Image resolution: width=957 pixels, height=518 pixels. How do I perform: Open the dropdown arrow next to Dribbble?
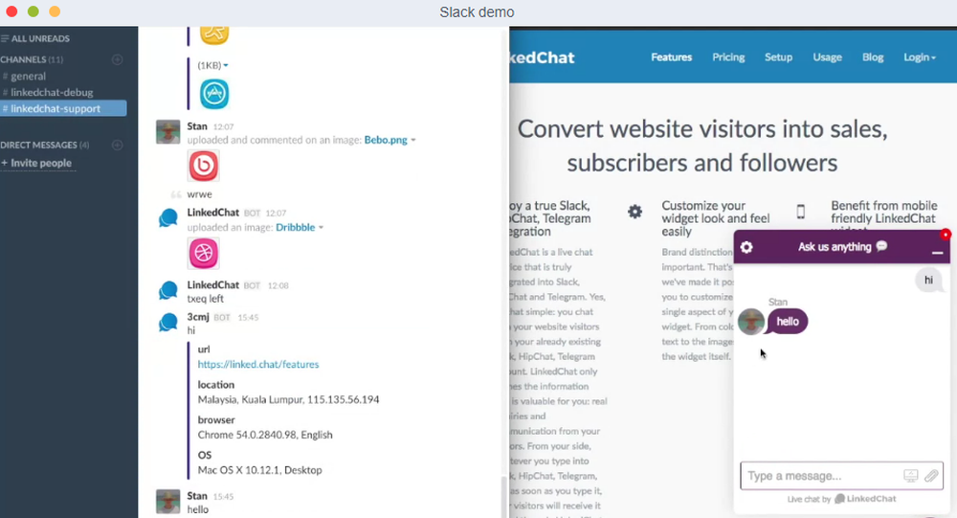321,227
